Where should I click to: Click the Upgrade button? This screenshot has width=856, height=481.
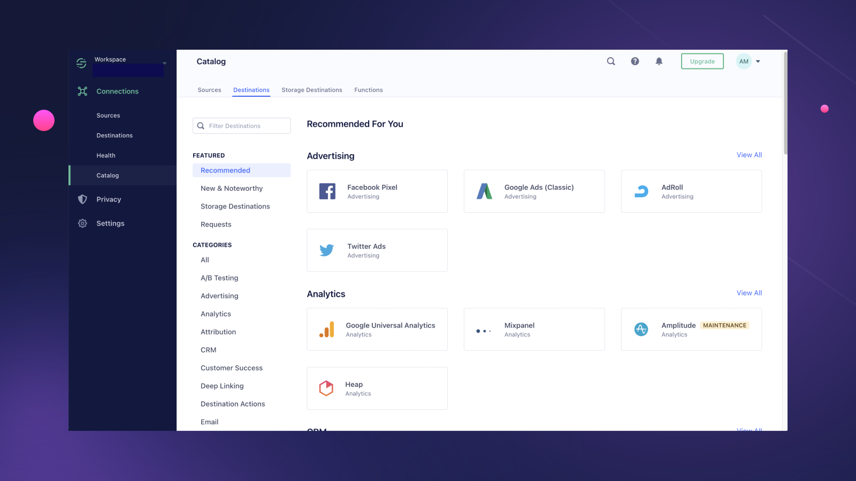702,61
